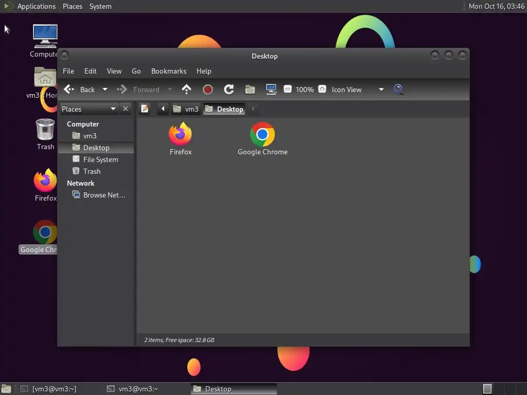This screenshot has width=527, height=395.
Task: Click the Desktop window taskbar button
Action: click(x=234, y=389)
